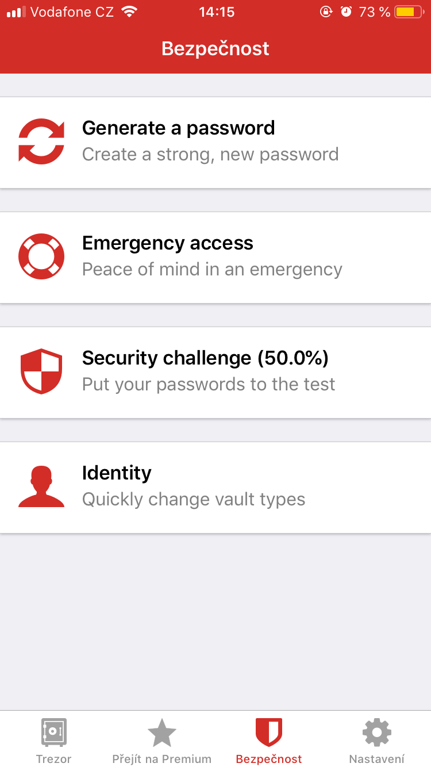Screen dimensions: 431x767
Task: Open Security challenge (50.0%)
Action: 215,373
